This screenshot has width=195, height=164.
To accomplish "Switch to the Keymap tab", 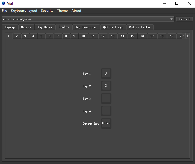I will click(x=10, y=27).
